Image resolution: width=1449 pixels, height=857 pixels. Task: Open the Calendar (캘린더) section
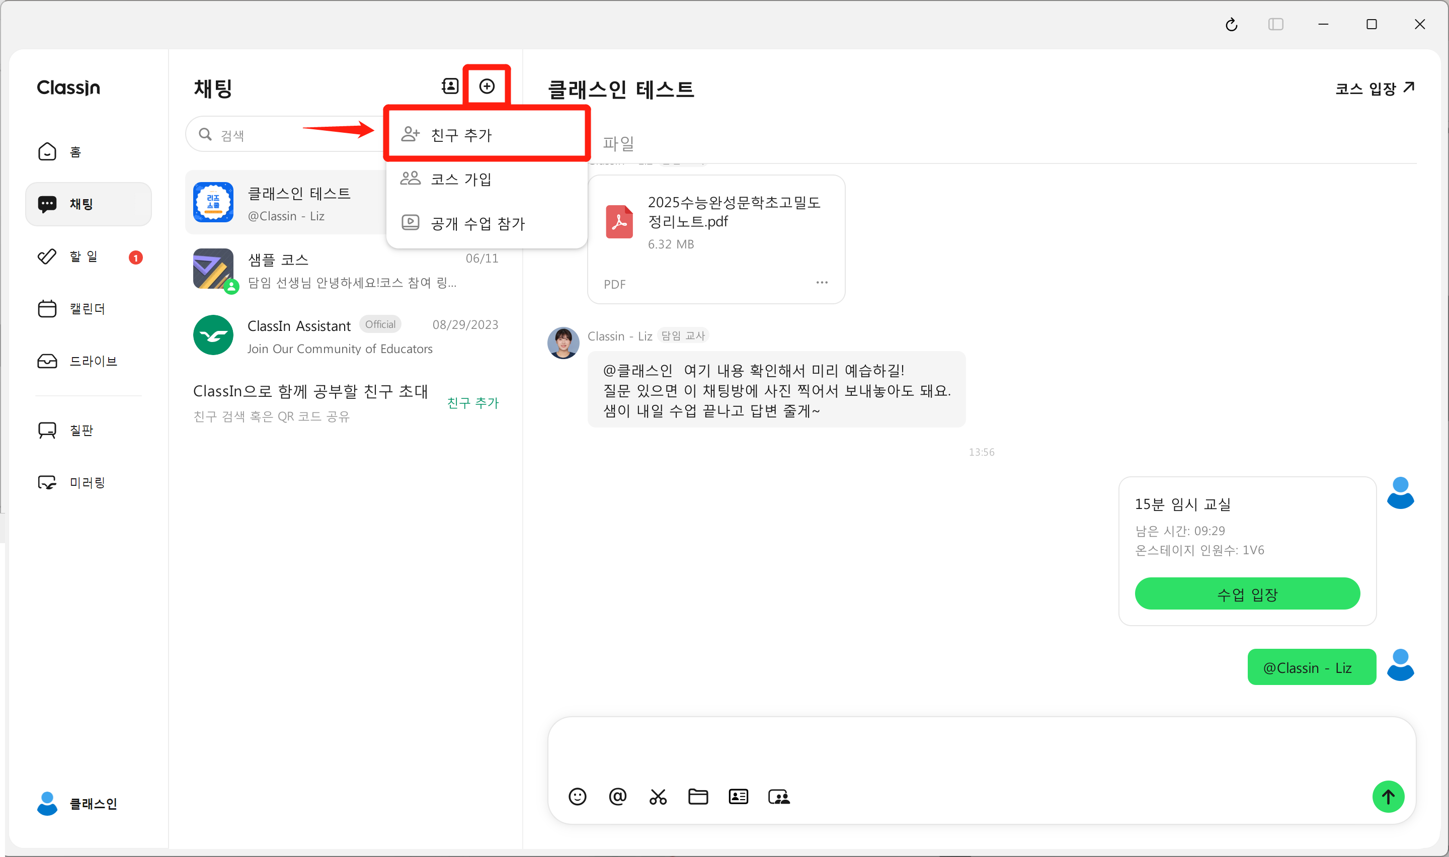point(89,308)
